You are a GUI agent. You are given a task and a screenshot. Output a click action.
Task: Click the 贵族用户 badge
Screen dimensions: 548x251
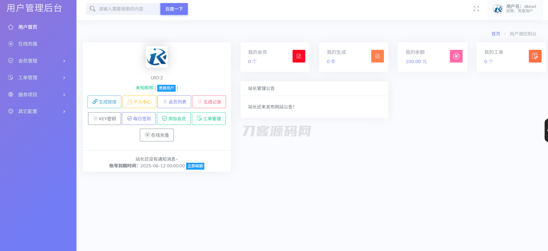(166, 88)
